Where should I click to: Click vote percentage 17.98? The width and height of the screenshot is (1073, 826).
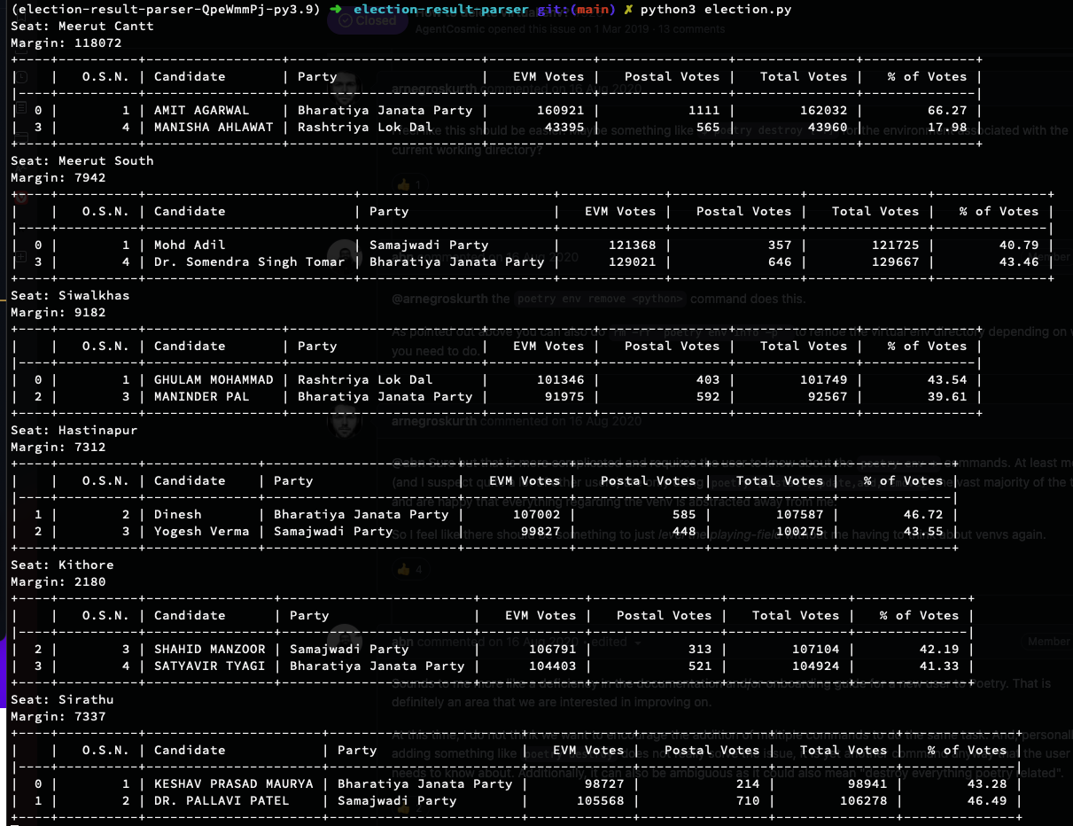947,128
